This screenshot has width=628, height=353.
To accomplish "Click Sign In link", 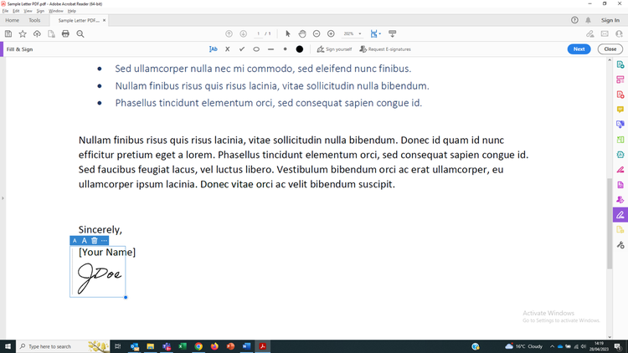I will click(610, 20).
